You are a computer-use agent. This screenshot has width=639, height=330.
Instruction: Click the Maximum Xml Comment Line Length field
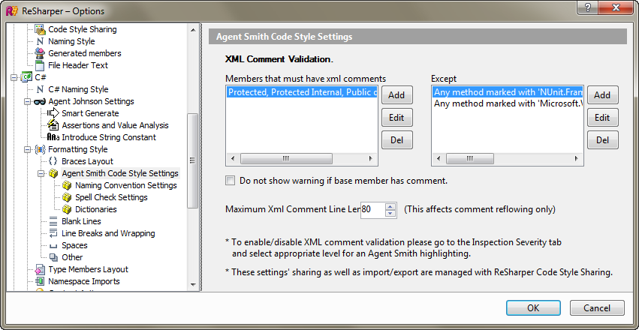372,209
